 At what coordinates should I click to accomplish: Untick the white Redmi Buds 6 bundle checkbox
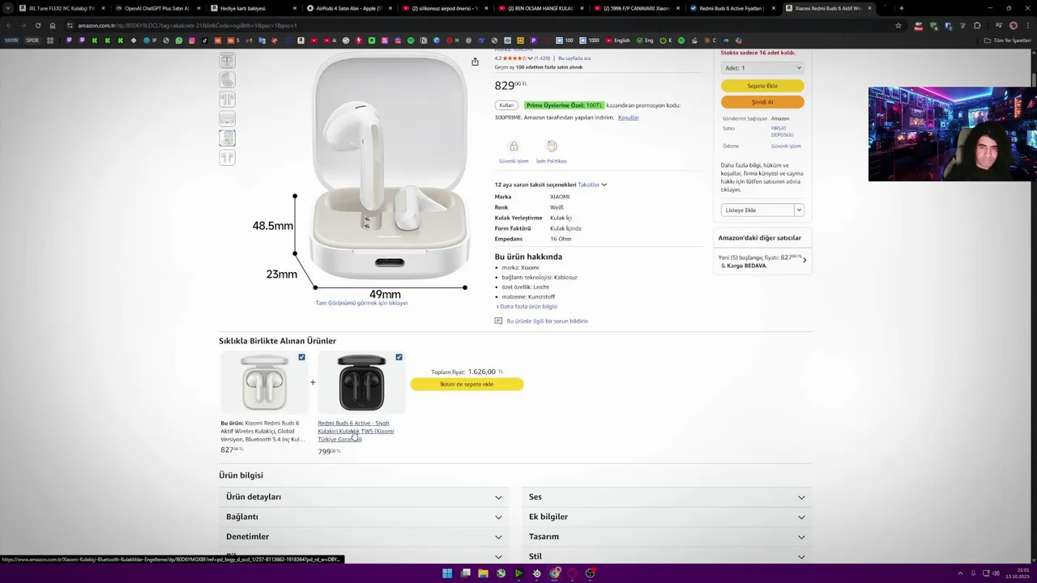(302, 357)
